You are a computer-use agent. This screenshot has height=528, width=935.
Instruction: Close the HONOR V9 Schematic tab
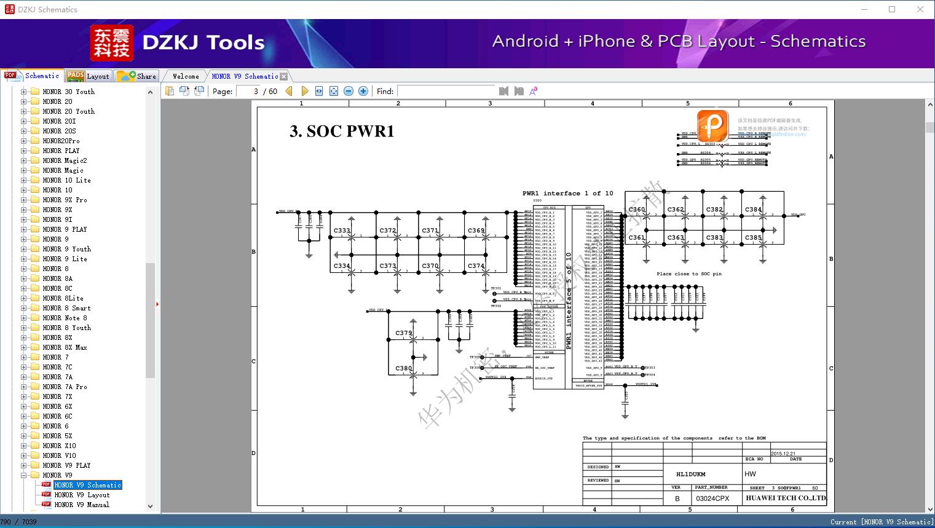[x=283, y=76]
